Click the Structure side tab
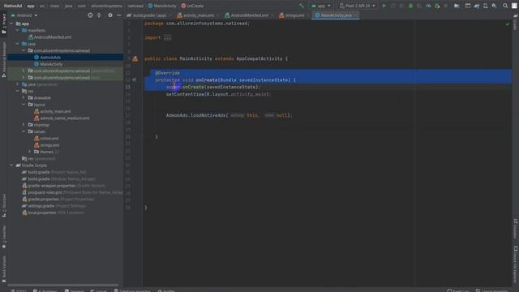The width and height of the screenshot is (519, 292). (3, 205)
